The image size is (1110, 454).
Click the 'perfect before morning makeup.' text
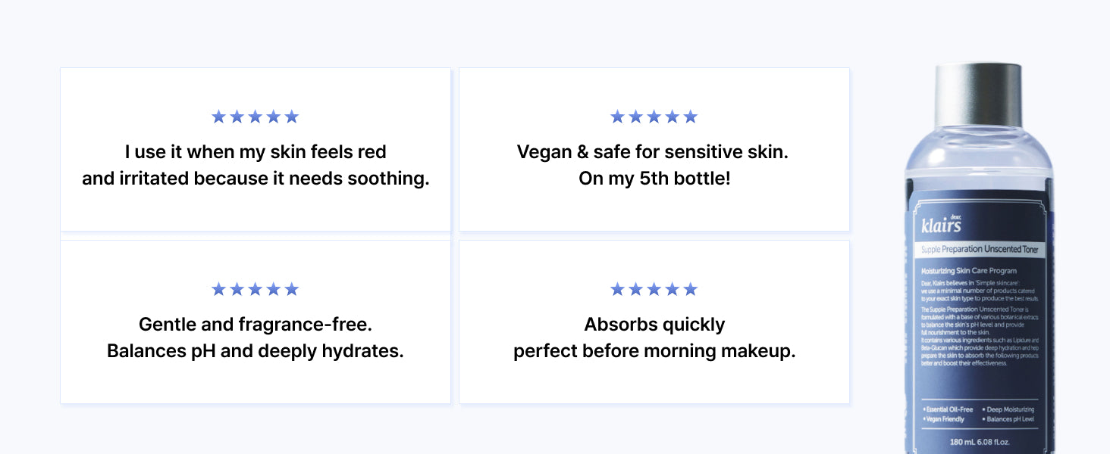coord(654,351)
